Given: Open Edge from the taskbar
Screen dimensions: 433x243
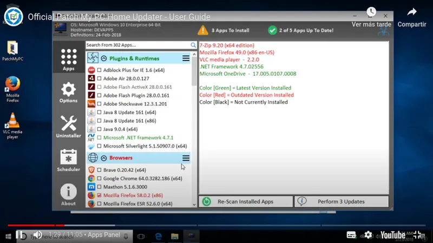Looking at the screenshot, I should 158,237.
